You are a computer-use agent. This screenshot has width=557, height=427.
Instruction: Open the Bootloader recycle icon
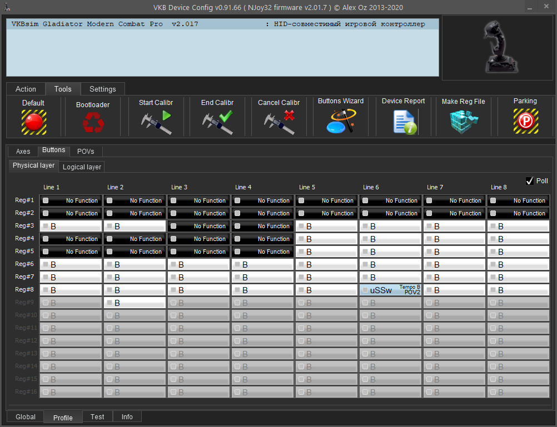tap(93, 123)
